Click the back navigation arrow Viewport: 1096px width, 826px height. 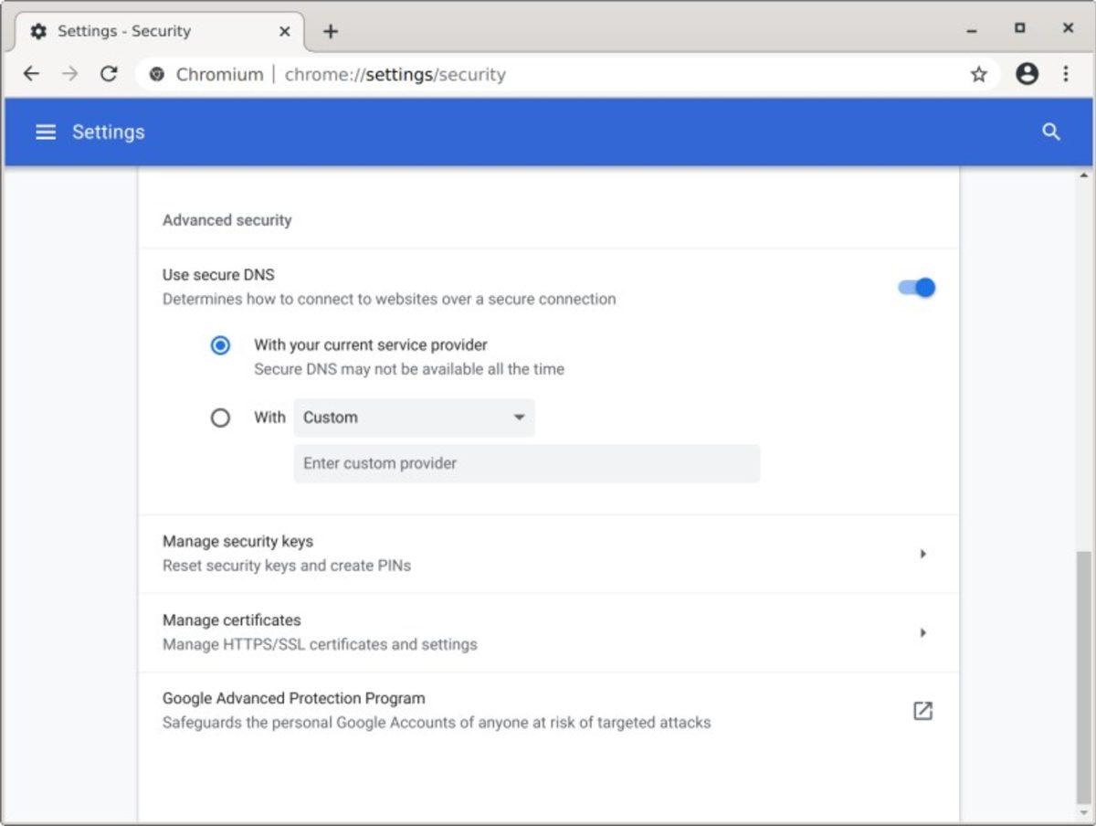point(32,74)
